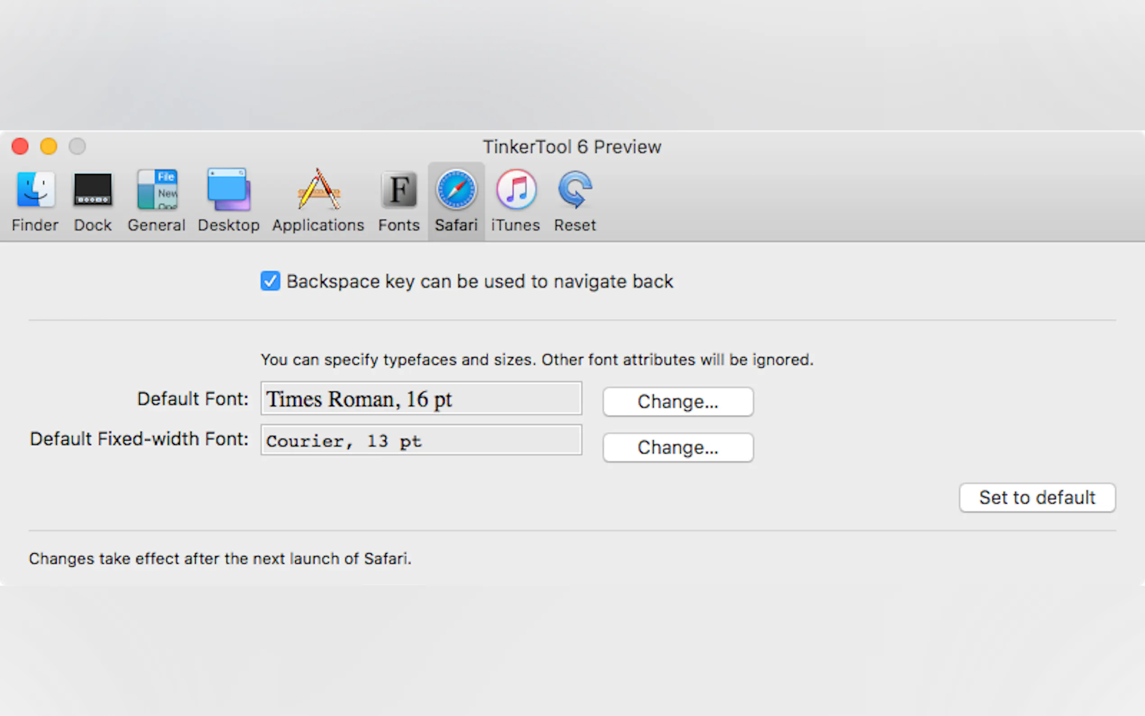Click the Courier 13 pt font field
The width and height of the screenshot is (1145, 716).
click(x=421, y=441)
